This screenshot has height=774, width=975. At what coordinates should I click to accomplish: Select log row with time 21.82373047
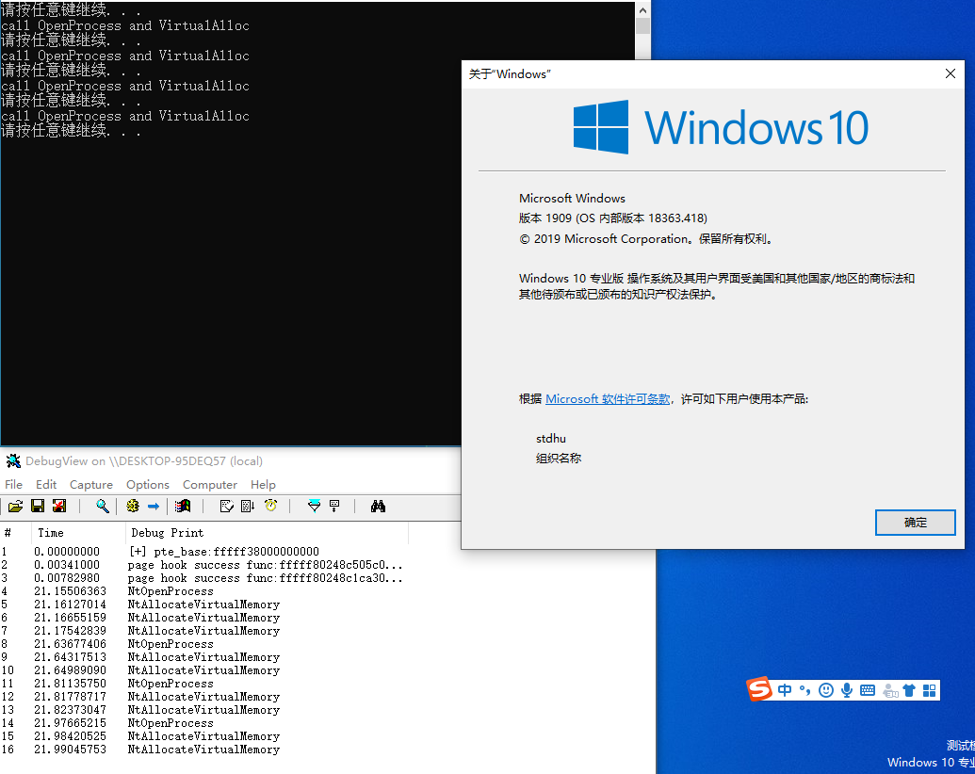(x=204, y=710)
